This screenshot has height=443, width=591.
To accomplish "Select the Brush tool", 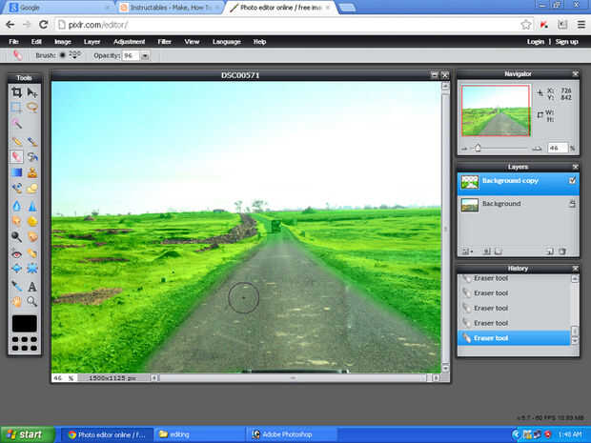I will (x=32, y=141).
